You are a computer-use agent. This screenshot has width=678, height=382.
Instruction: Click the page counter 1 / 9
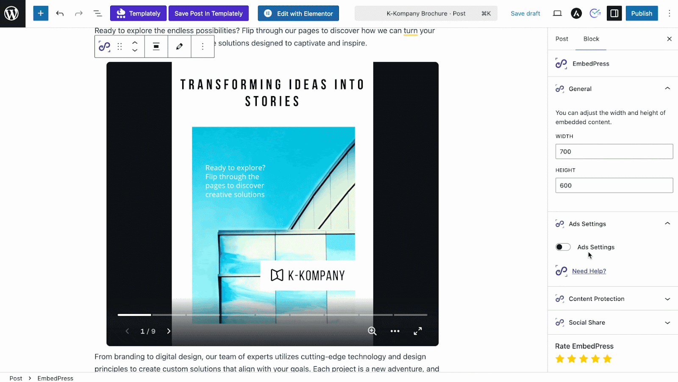click(x=148, y=331)
